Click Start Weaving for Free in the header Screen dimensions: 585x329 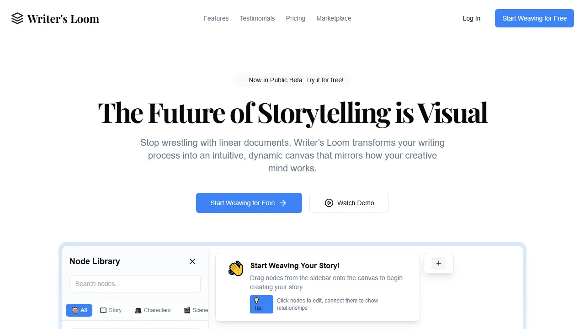tap(534, 18)
